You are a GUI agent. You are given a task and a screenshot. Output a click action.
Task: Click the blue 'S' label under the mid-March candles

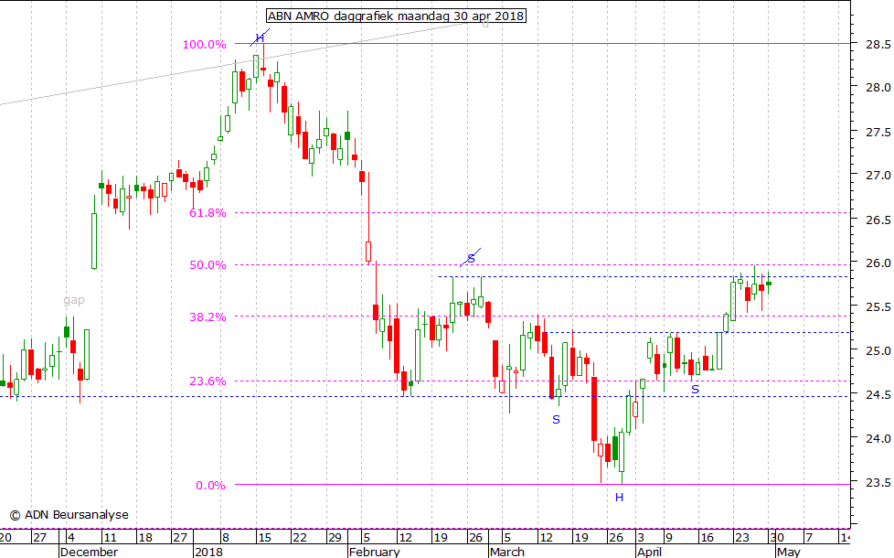click(556, 420)
